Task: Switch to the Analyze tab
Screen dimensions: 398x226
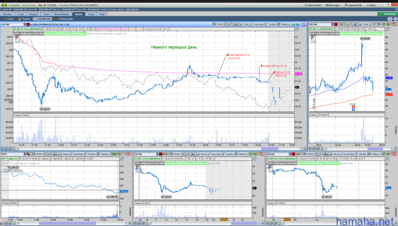Action: point(34,14)
